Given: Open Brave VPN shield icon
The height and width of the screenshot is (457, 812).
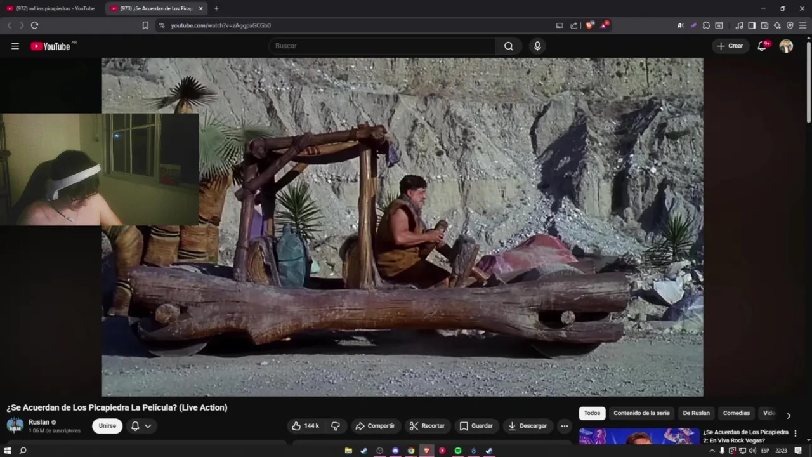Looking at the screenshot, I should pyautogui.click(x=790, y=25).
